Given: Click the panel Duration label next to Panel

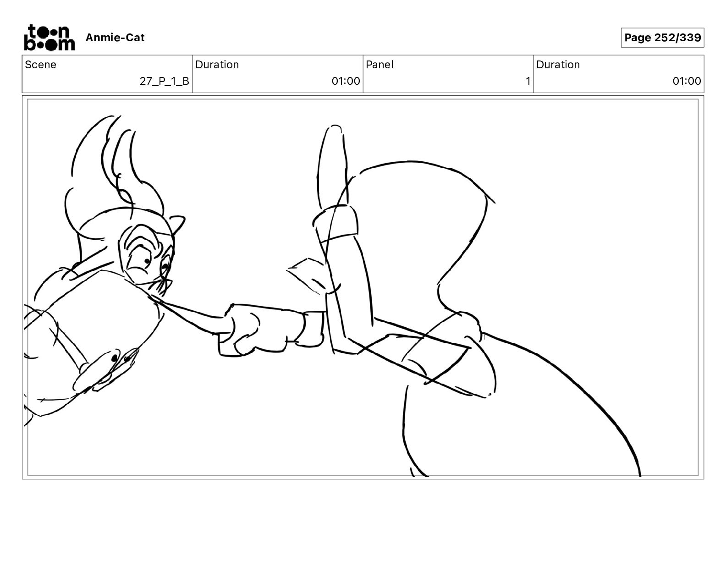Looking at the screenshot, I should [558, 65].
